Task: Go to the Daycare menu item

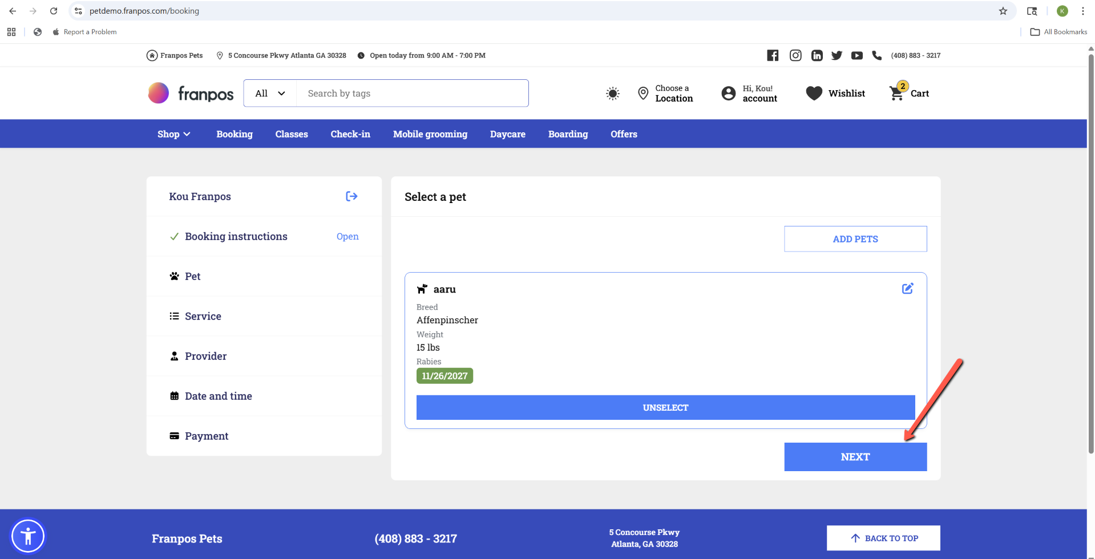Action: pyautogui.click(x=507, y=134)
